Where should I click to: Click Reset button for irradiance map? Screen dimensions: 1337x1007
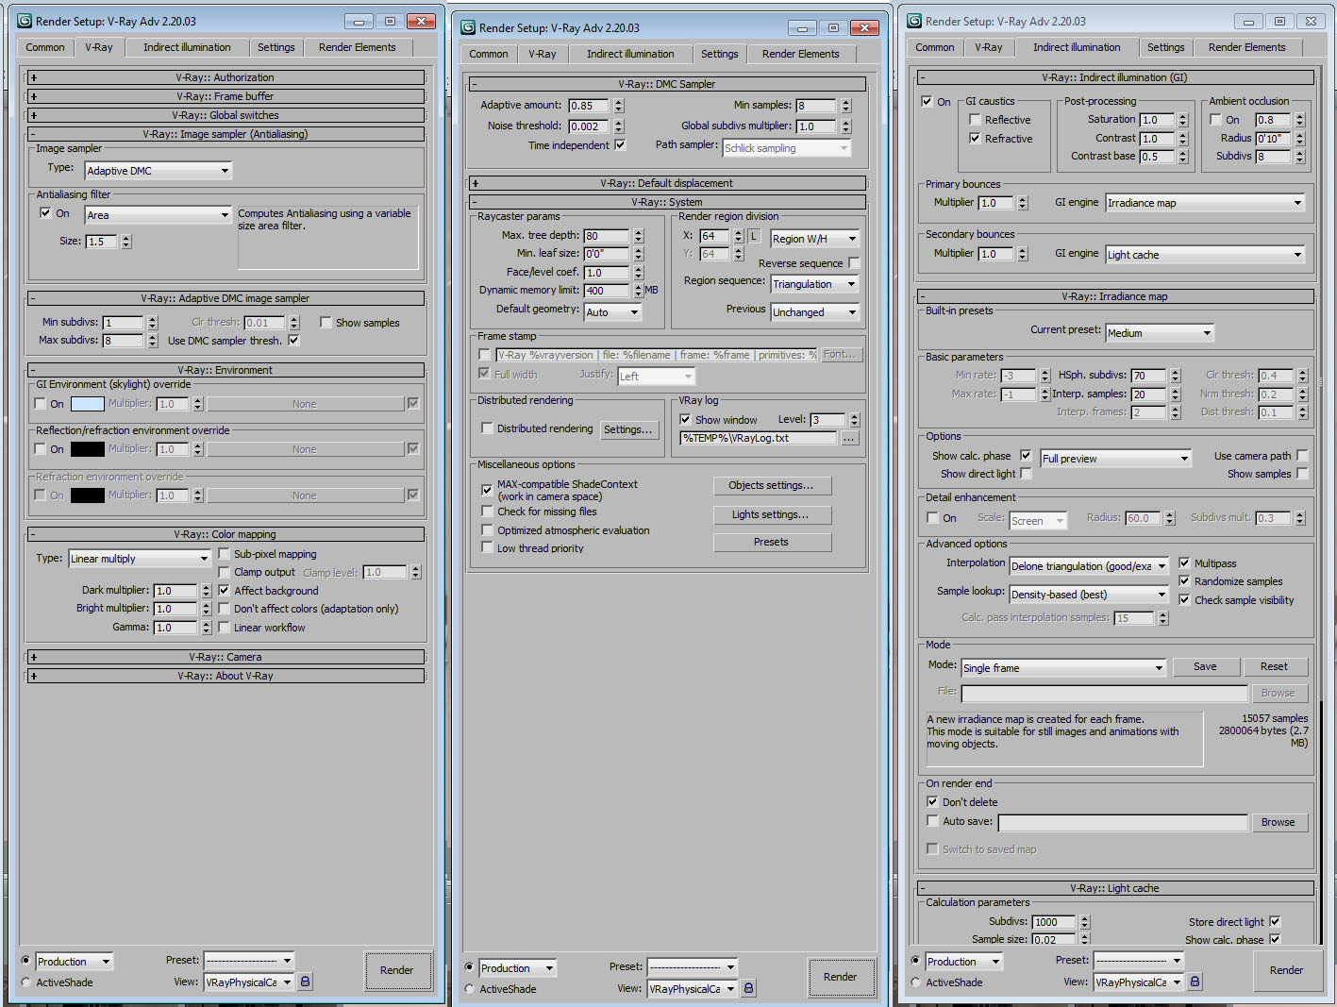click(1275, 666)
